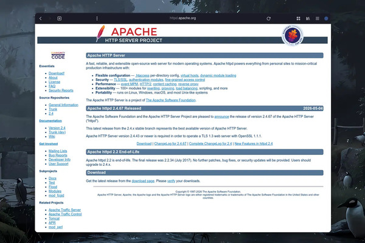Click the verify downloads link
This screenshot has width=365, height=243.
coord(171,181)
